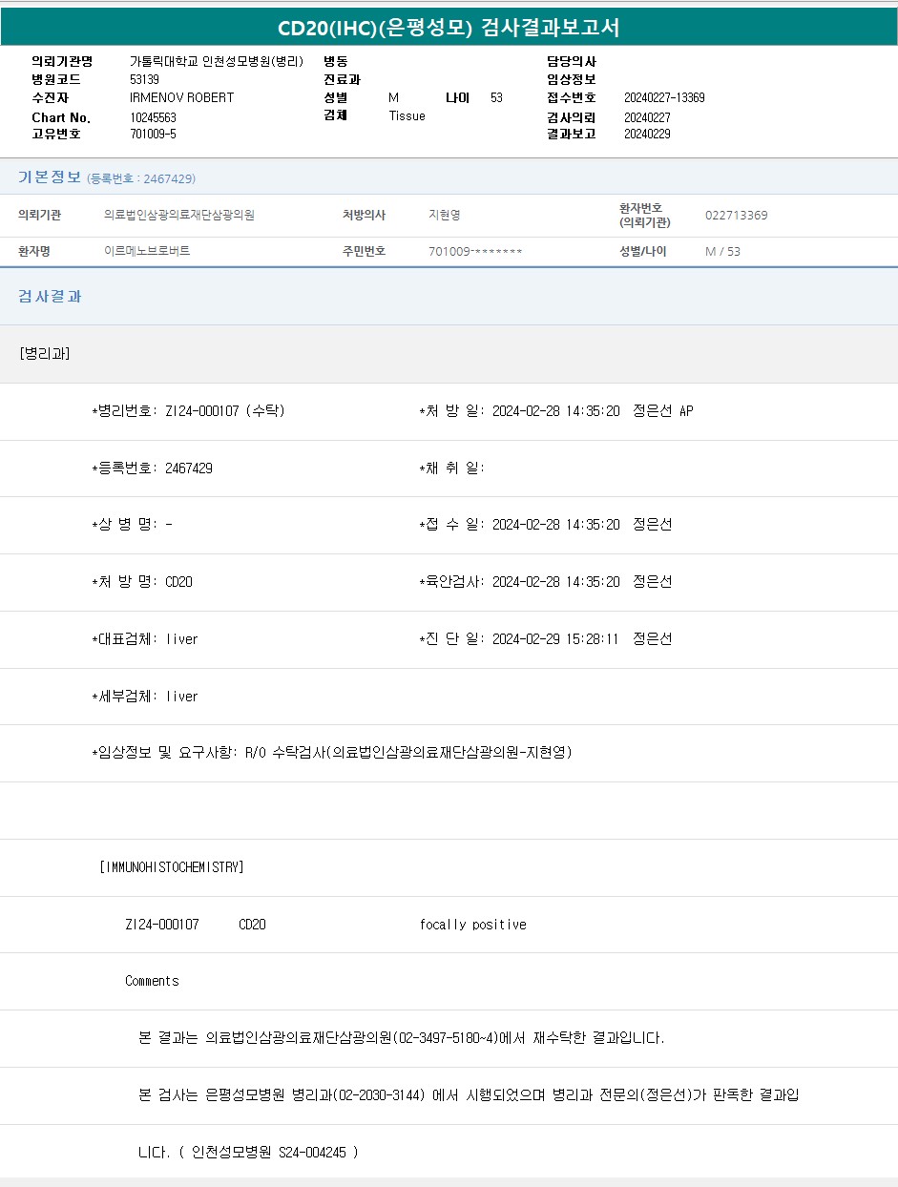Select the 검사결과 section header
Image resolution: width=898 pixels, height=1187 pixels.
click(x=50, y=297)
